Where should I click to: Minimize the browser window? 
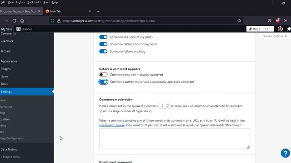[273, 3]
